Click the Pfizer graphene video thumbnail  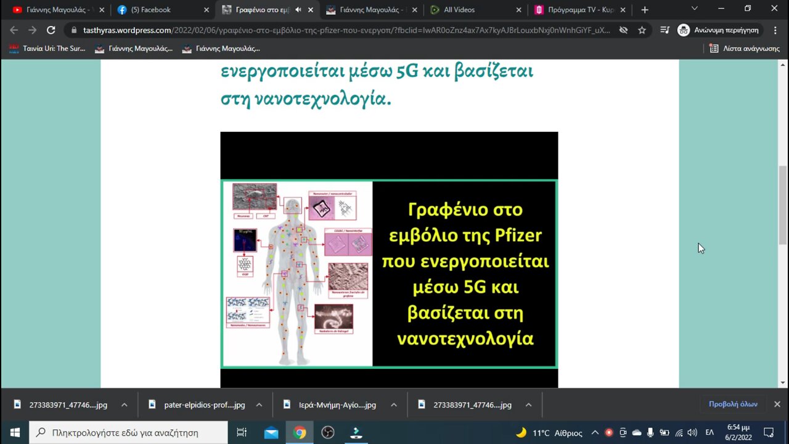tap(389, 260)
